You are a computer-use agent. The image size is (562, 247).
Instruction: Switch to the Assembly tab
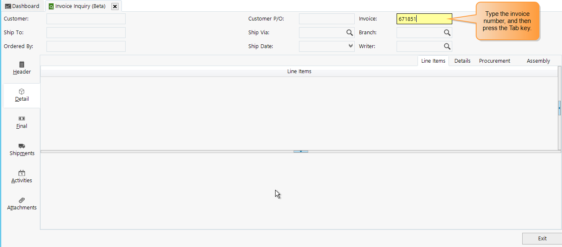click(x=538, y=61)
